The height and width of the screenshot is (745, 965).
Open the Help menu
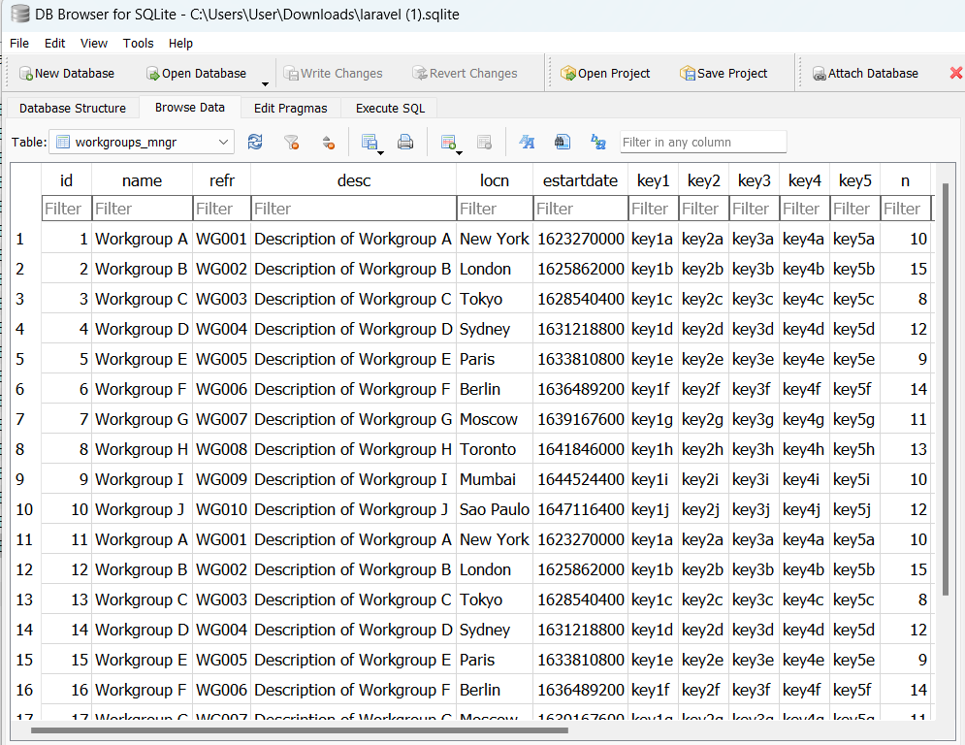click(180, 43)
